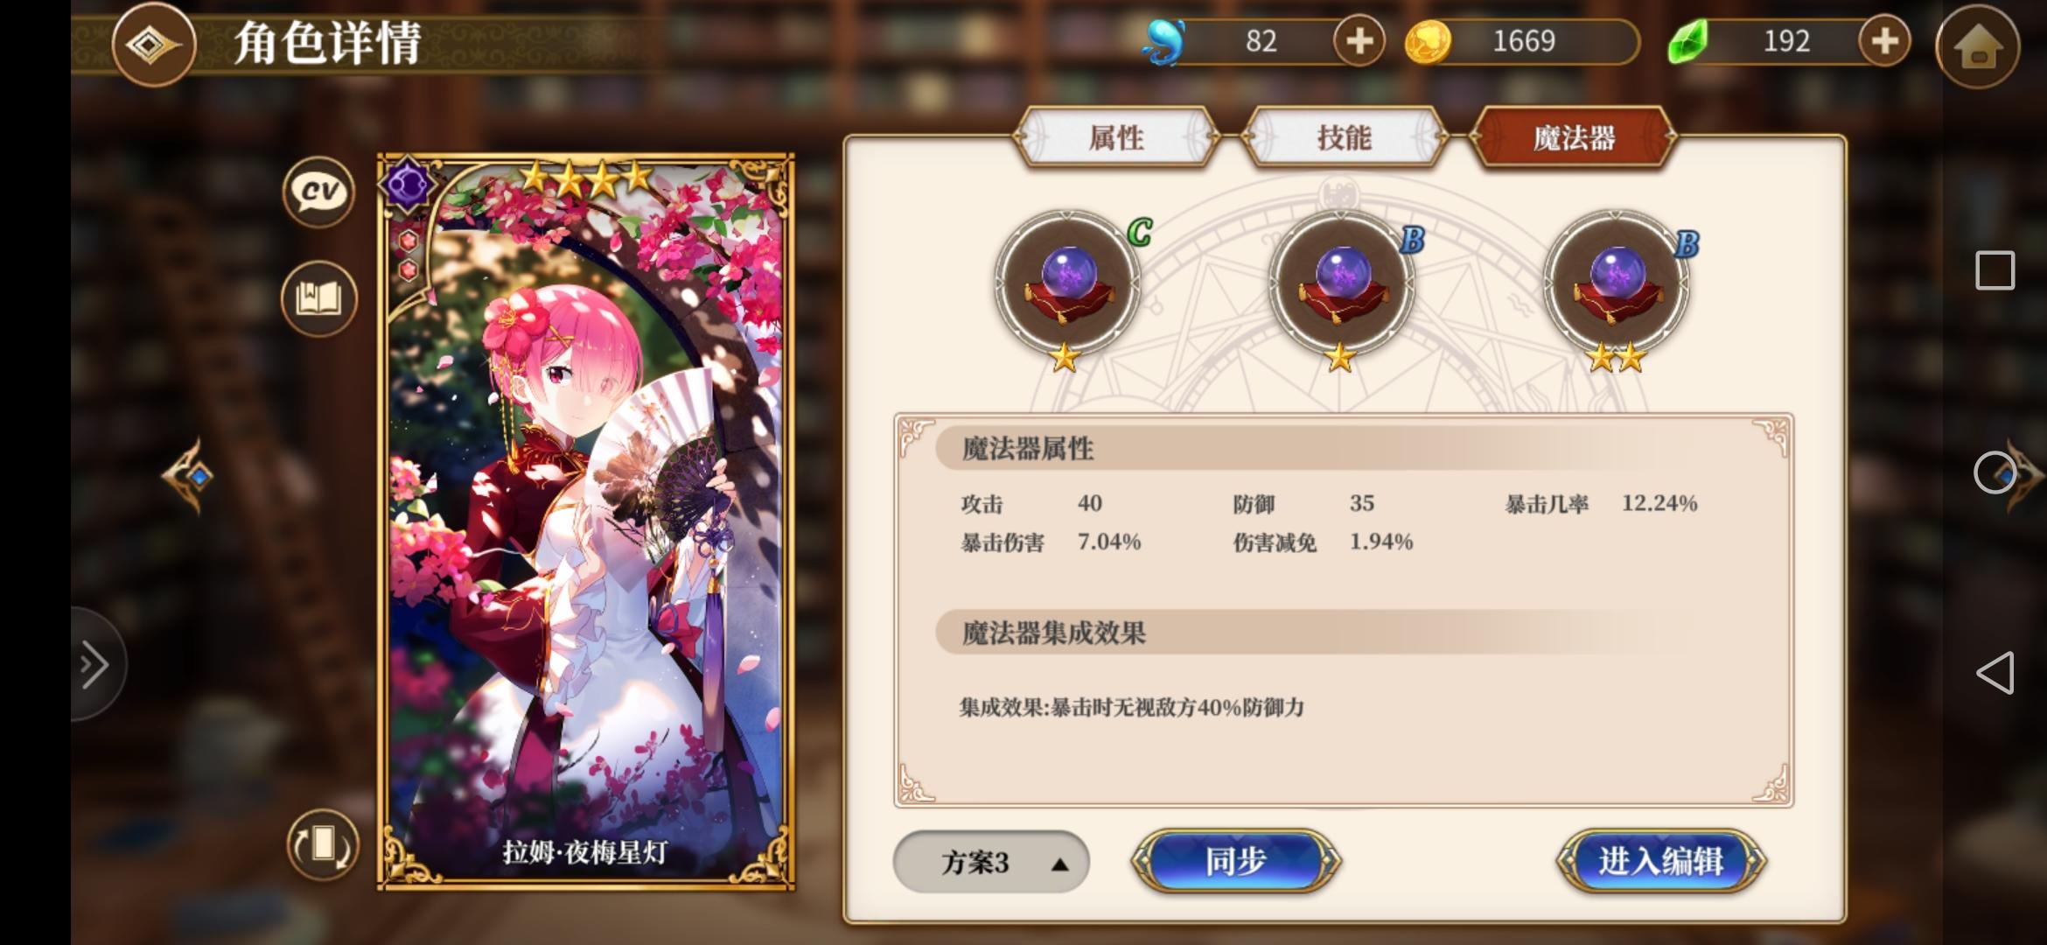Image resolution: width=2047 pixels, height=945 pixels.
Task: Expand the side drawer chevron on left edge
Action: [96, 665]
